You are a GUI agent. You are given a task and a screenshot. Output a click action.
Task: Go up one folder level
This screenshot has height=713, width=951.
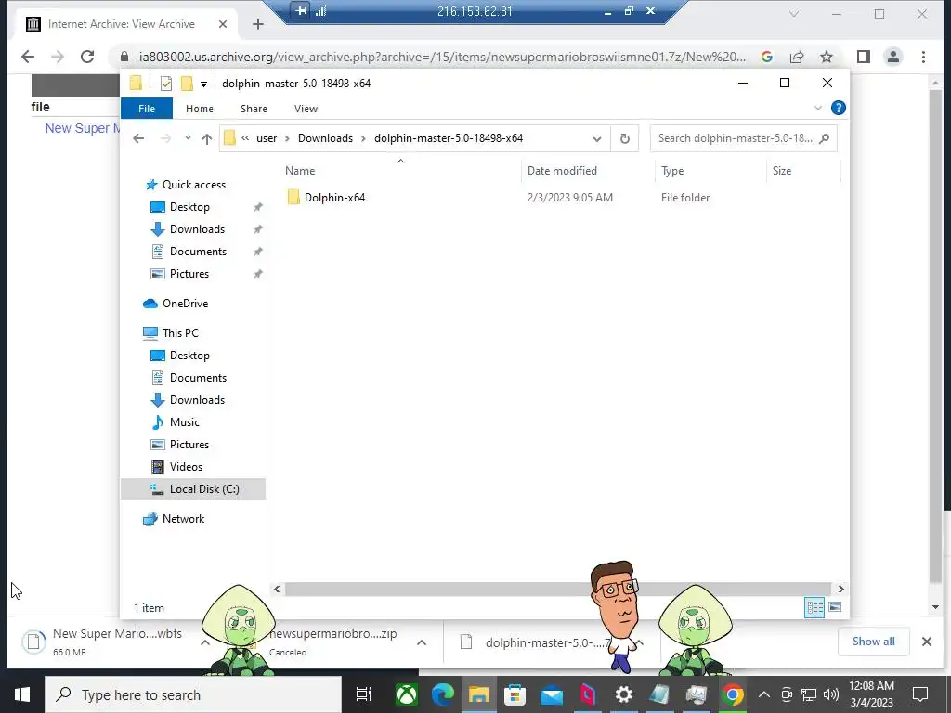point(207,139)
